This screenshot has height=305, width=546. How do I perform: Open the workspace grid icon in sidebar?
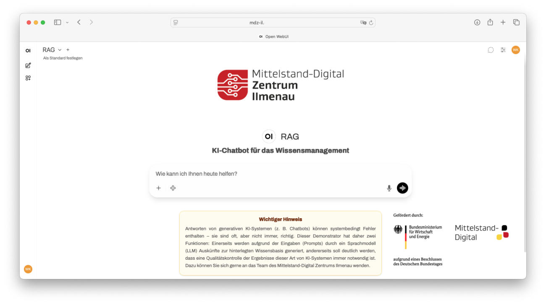pos(28,78)
